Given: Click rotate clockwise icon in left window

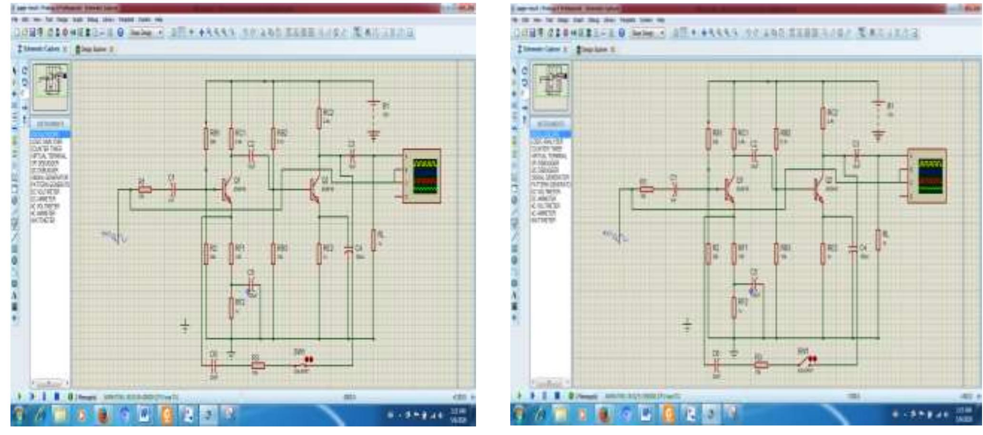Looking at the screenshot, I should pyautogui.click(x=24, y=70).
